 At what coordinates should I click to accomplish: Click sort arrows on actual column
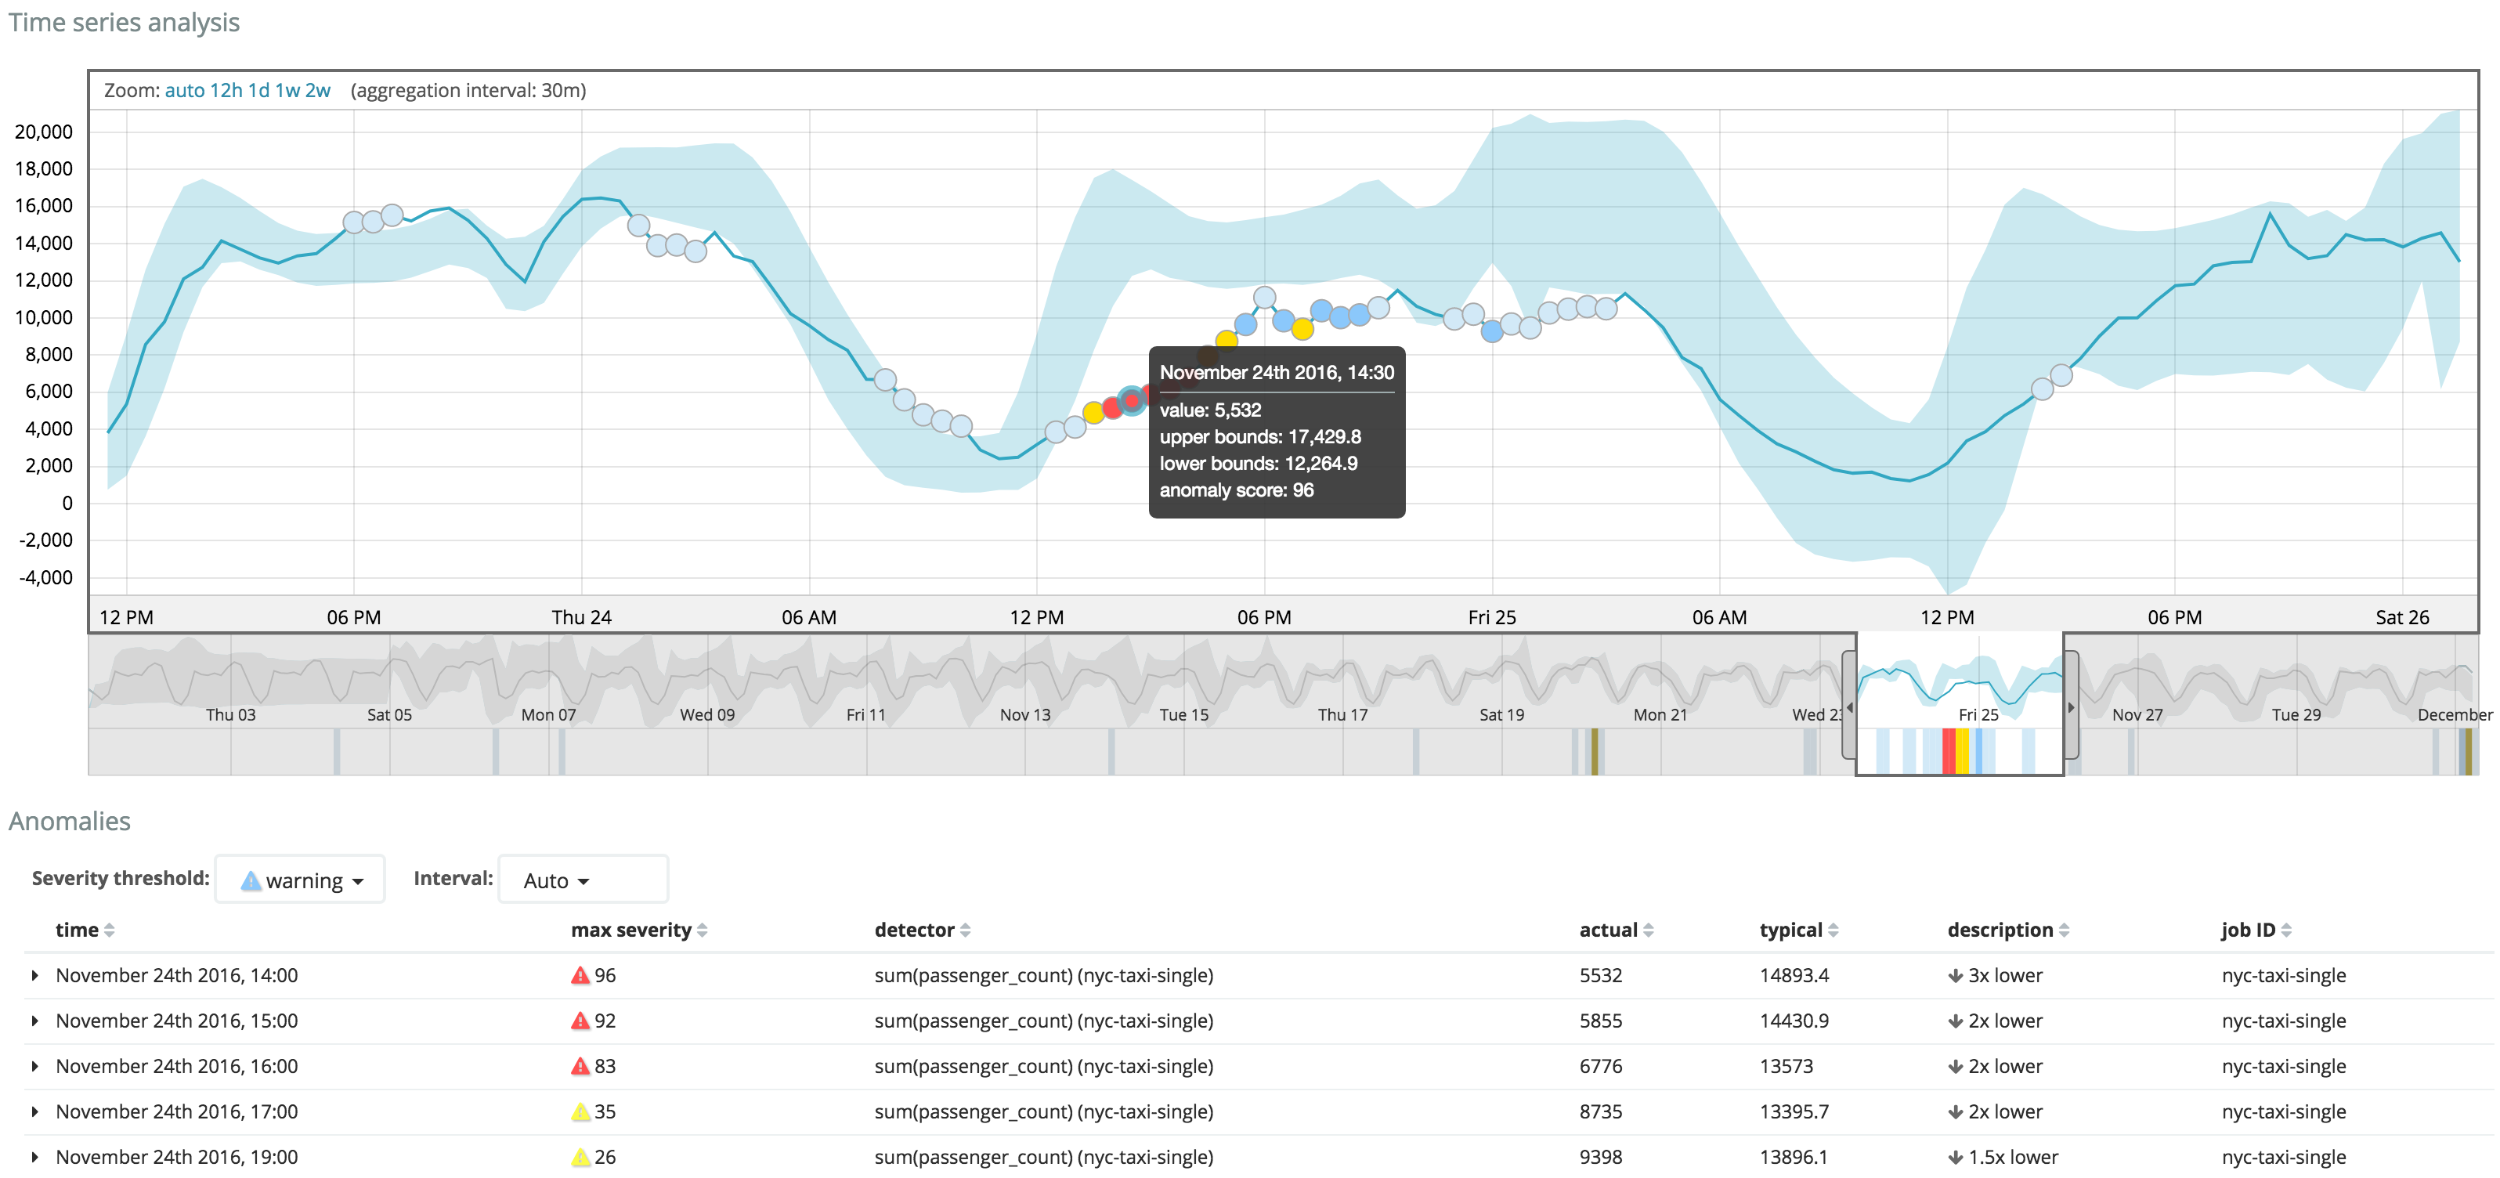coord(1648,930)
